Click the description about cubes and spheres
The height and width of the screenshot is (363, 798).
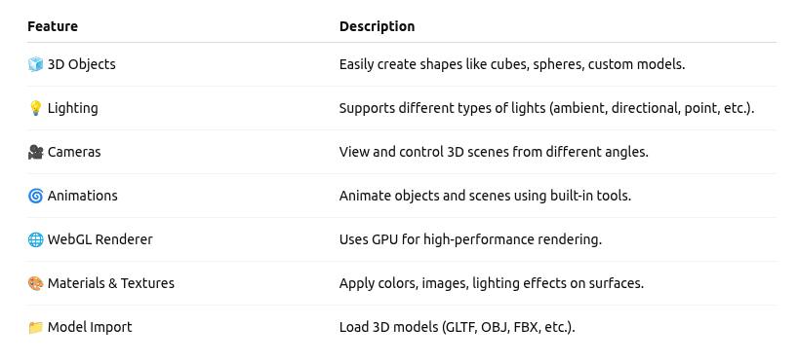[512, 64]
